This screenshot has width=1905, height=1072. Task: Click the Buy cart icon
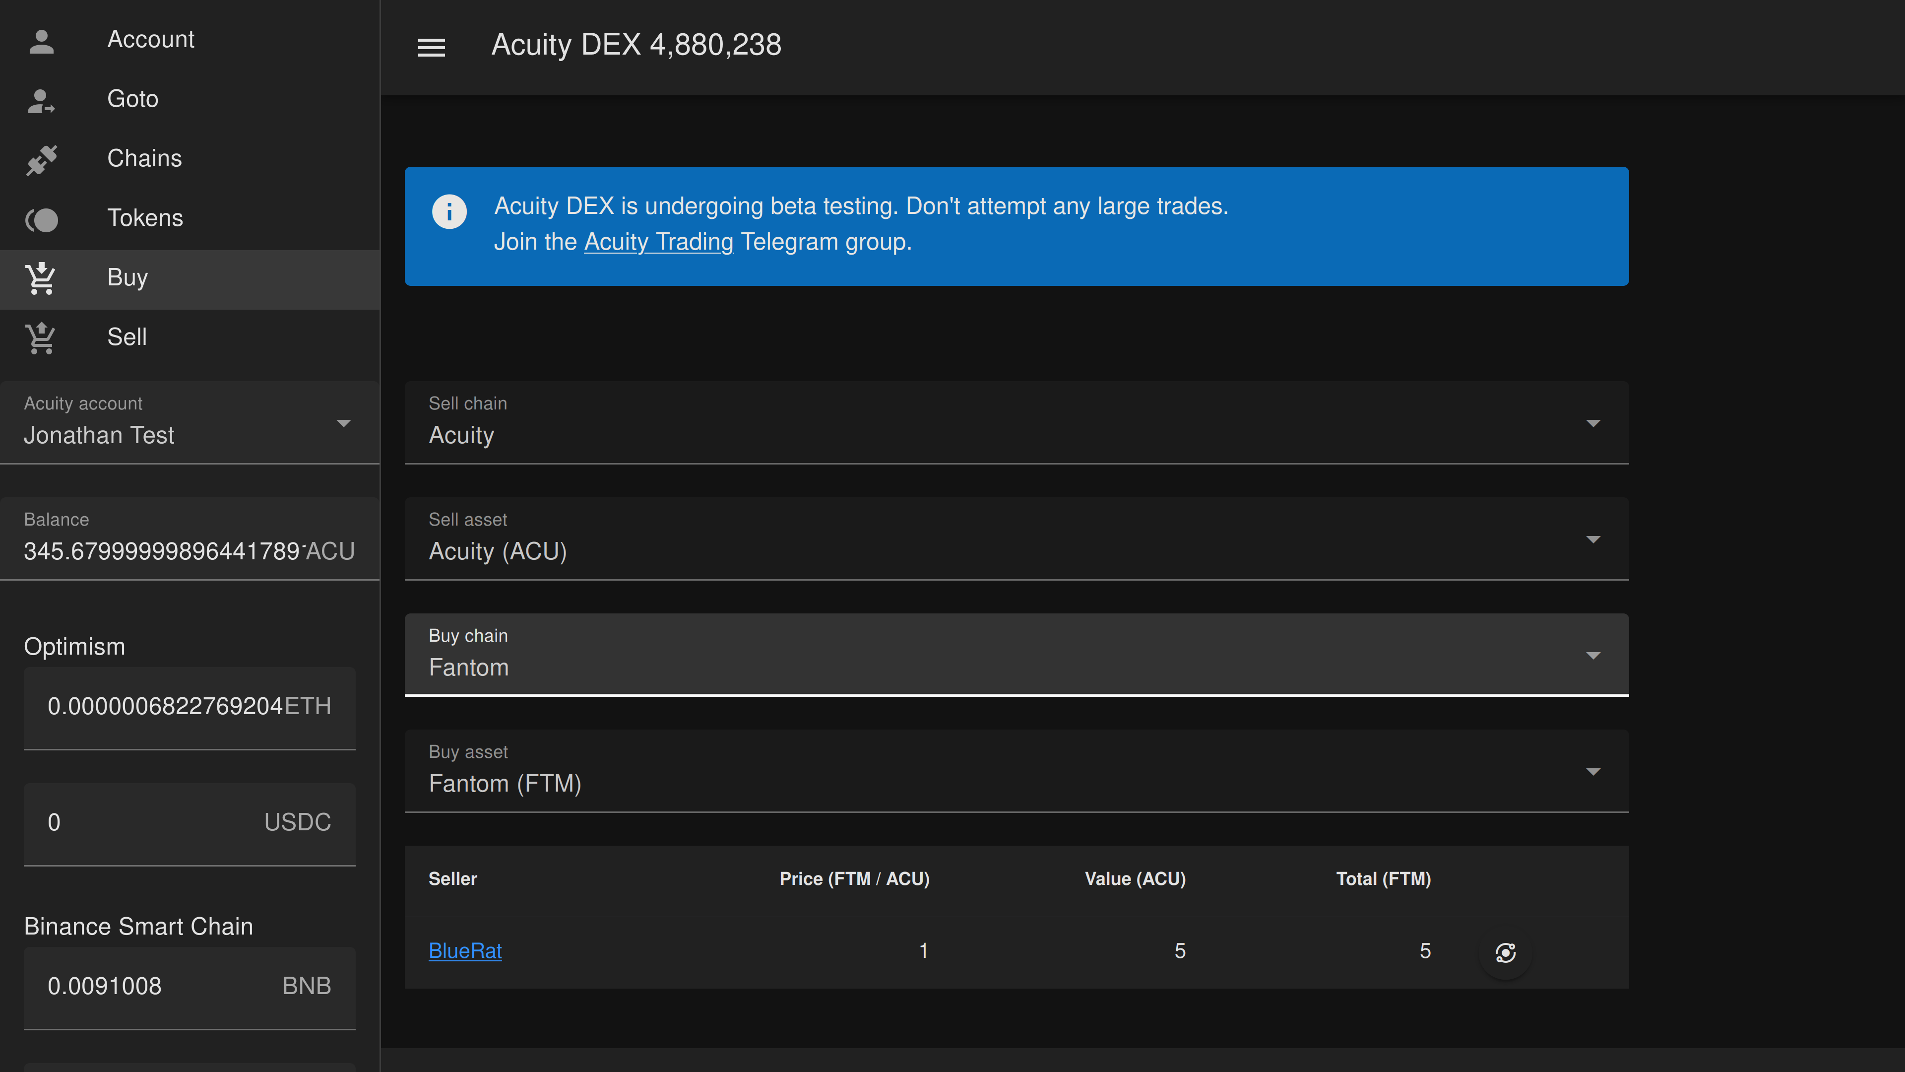click(41, 278)
